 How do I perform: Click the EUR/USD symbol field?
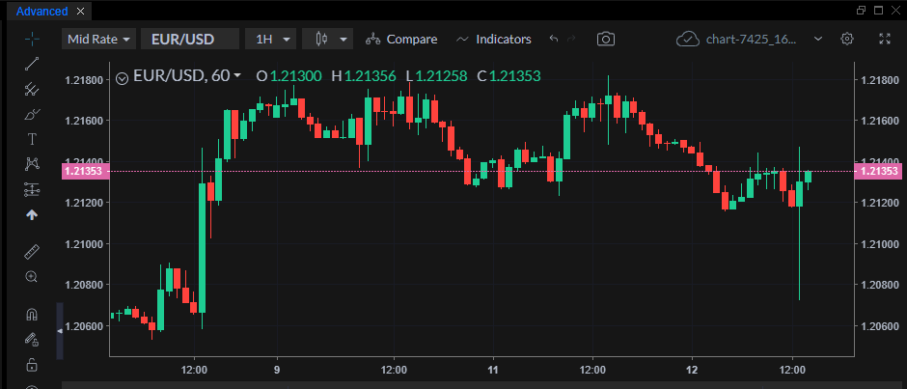click(190, 39)
